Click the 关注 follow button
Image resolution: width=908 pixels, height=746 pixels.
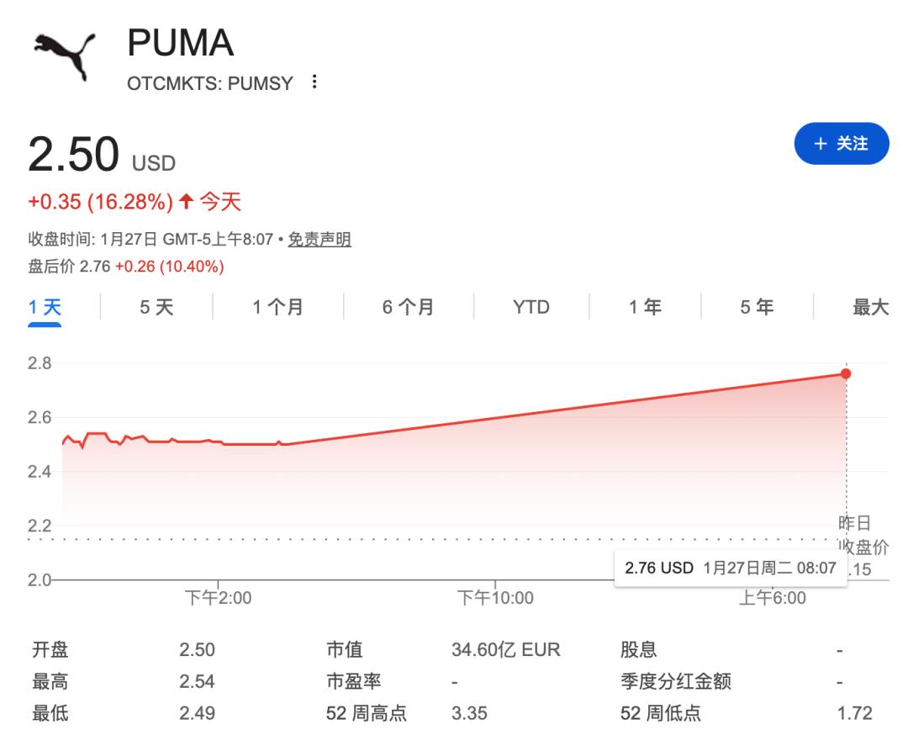point(841,144)
